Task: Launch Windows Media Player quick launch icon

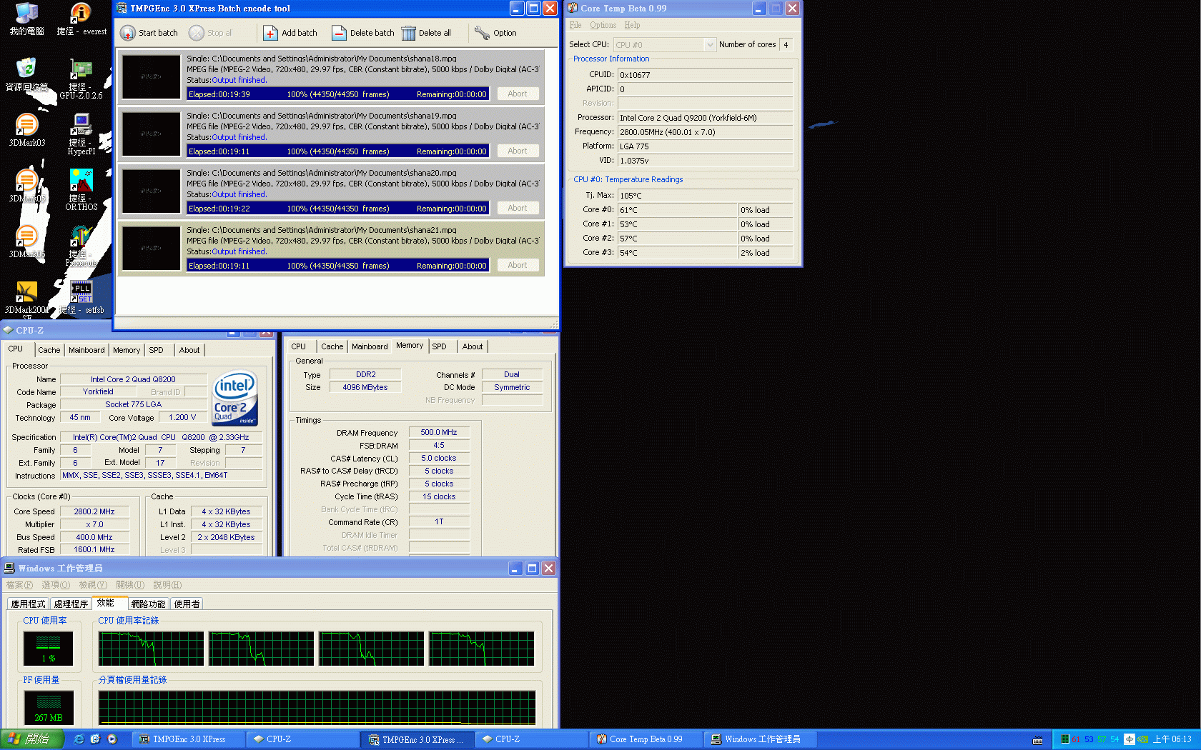Action: 112,739
